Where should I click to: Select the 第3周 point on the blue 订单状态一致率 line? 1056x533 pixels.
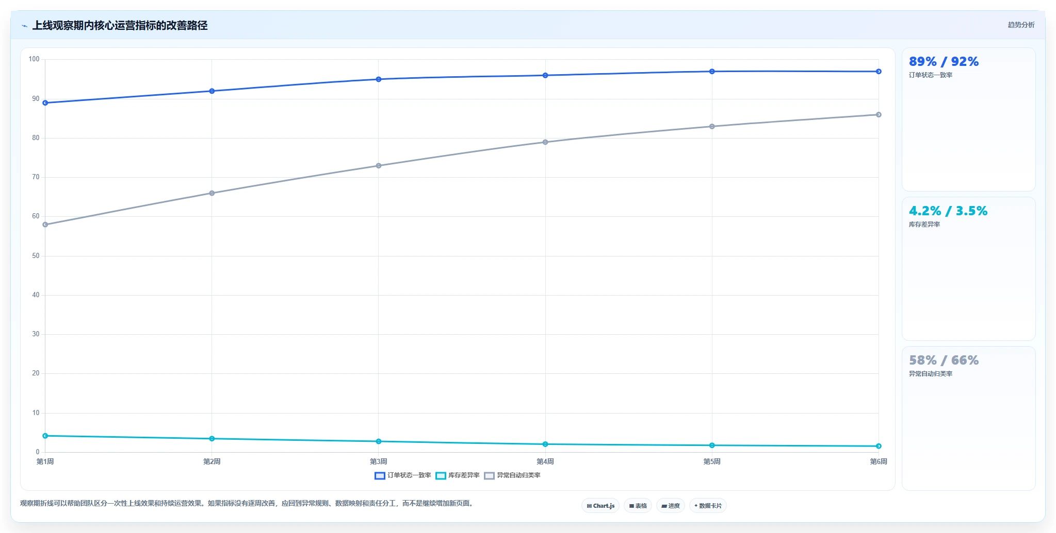(379, 79)
